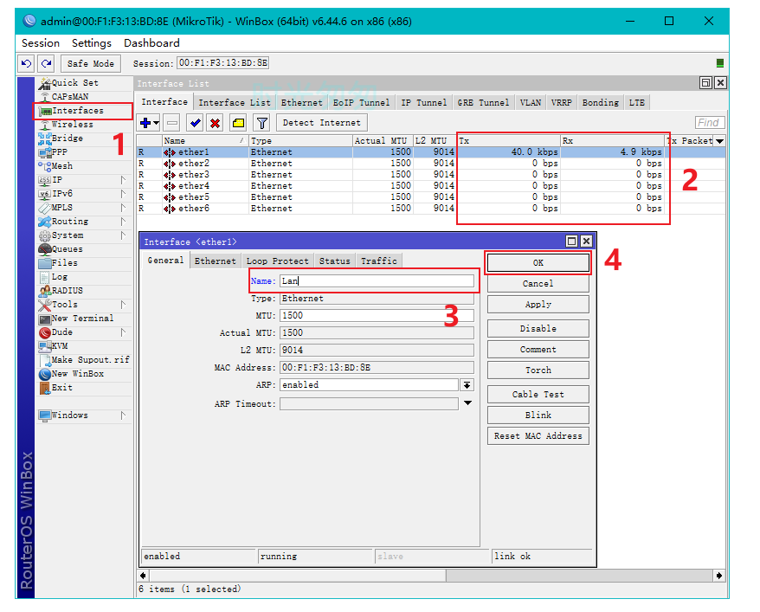Click the Name input field
The image size is (760, 612).
click(377, 281)
